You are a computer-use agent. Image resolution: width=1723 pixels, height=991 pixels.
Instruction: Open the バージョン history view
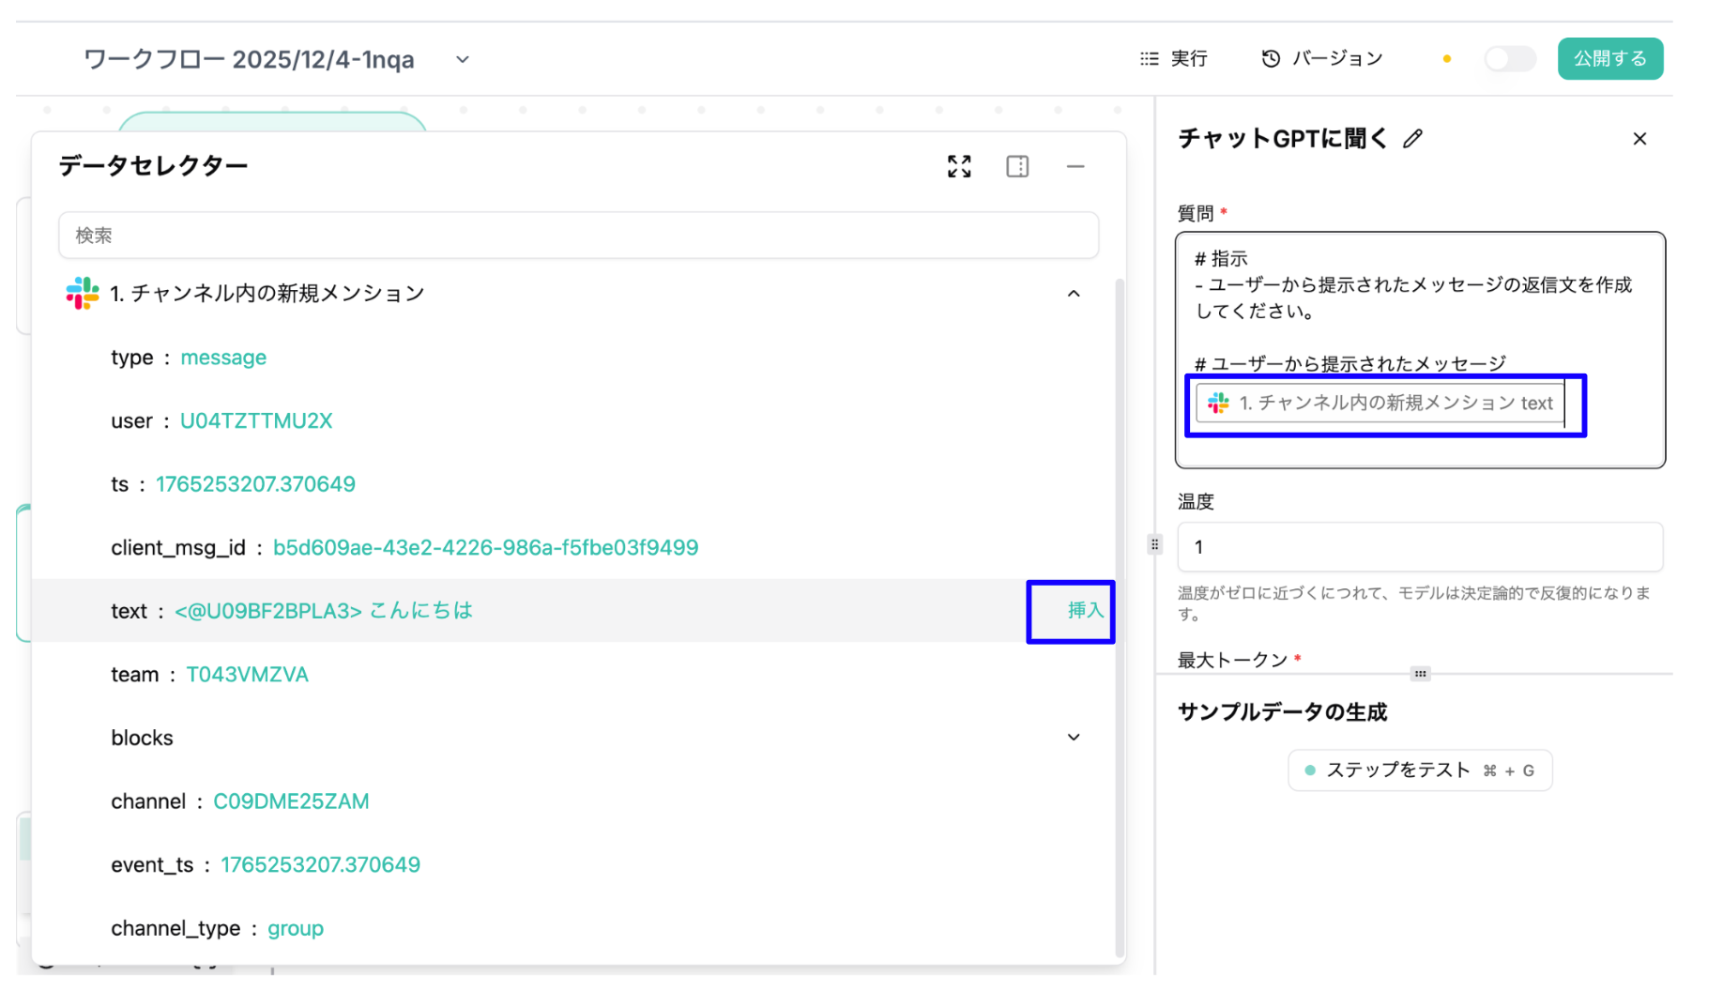point(1321,57)
